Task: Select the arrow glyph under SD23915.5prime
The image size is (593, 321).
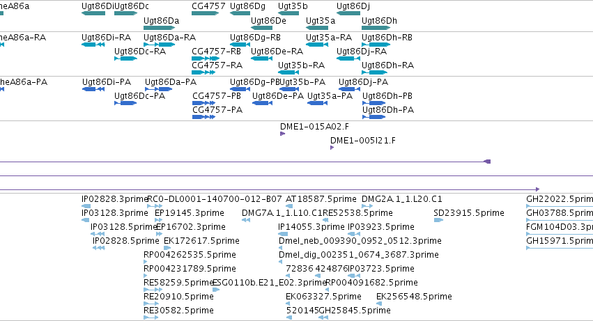Action: [x=438, y=220]
